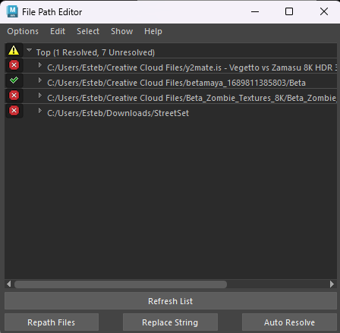Click red error icon for Beta_Zombie_Textures path
Viewport: 340px width, 333px height.
(14, 96)
